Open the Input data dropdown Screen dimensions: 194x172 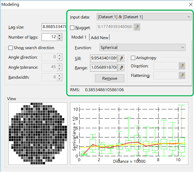click(144, 17)
